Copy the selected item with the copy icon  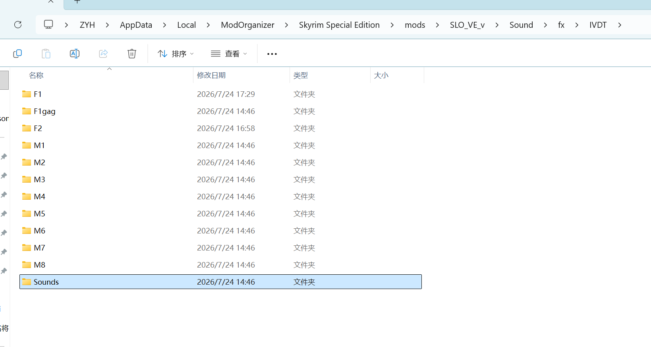pos(17,54)
